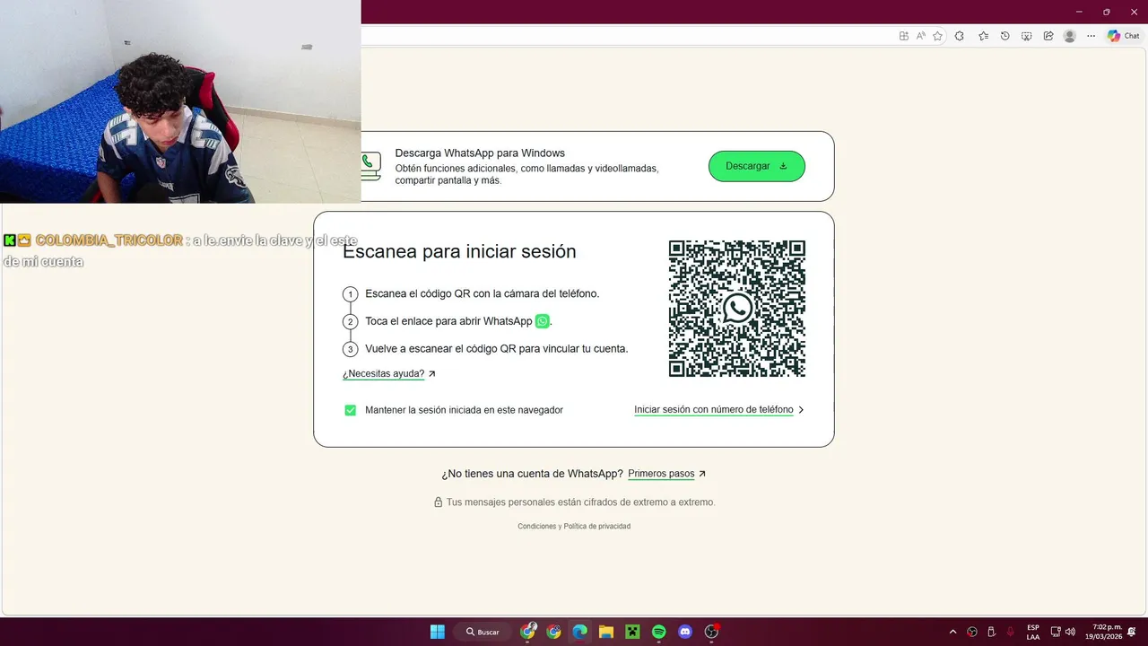Open OBS Studio from the taskbar
Image resolution: width=1148 pixels, height=646 pixels.
tap(712, 632)
